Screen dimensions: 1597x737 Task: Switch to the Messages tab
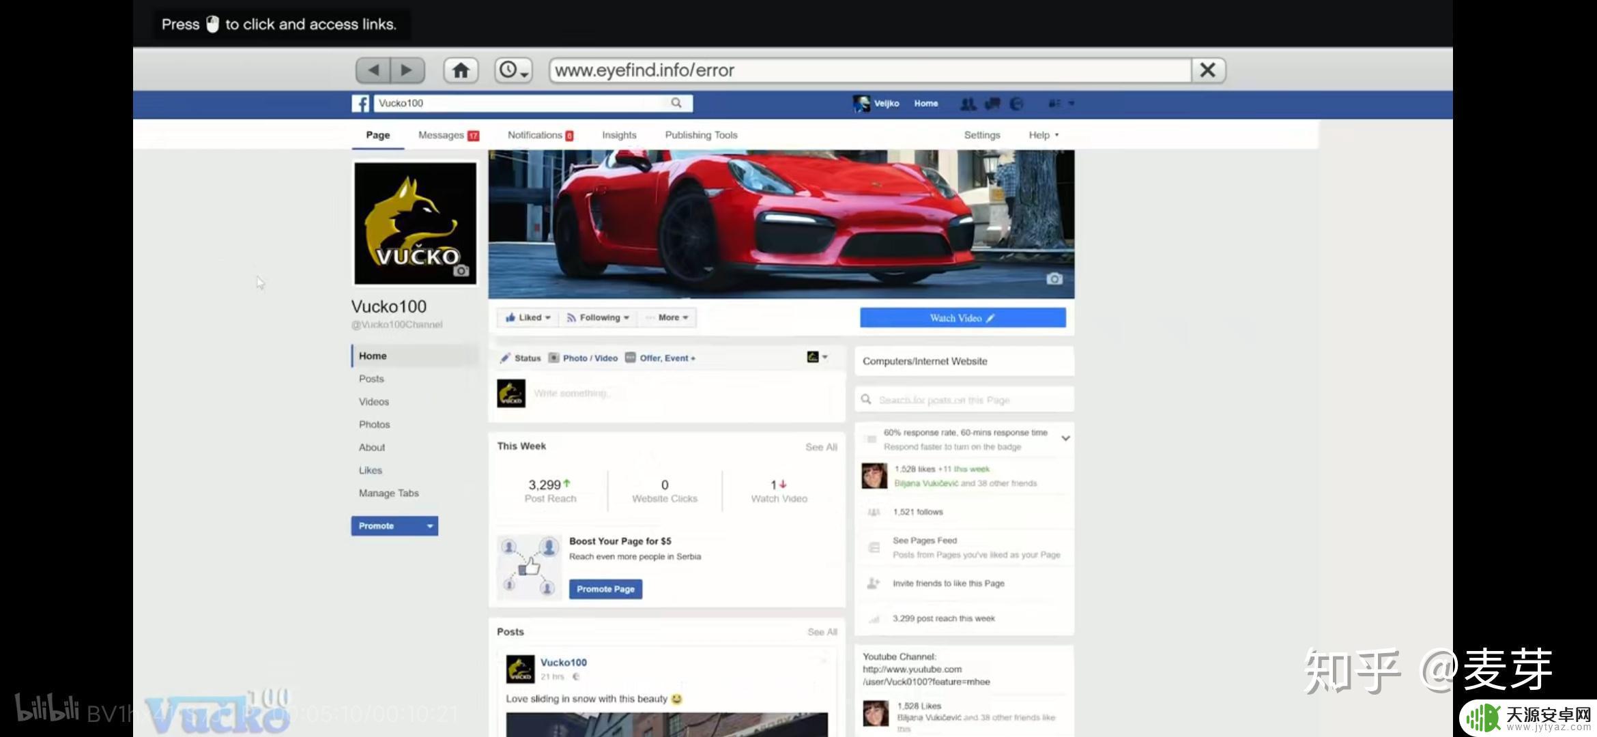[448, 135]
